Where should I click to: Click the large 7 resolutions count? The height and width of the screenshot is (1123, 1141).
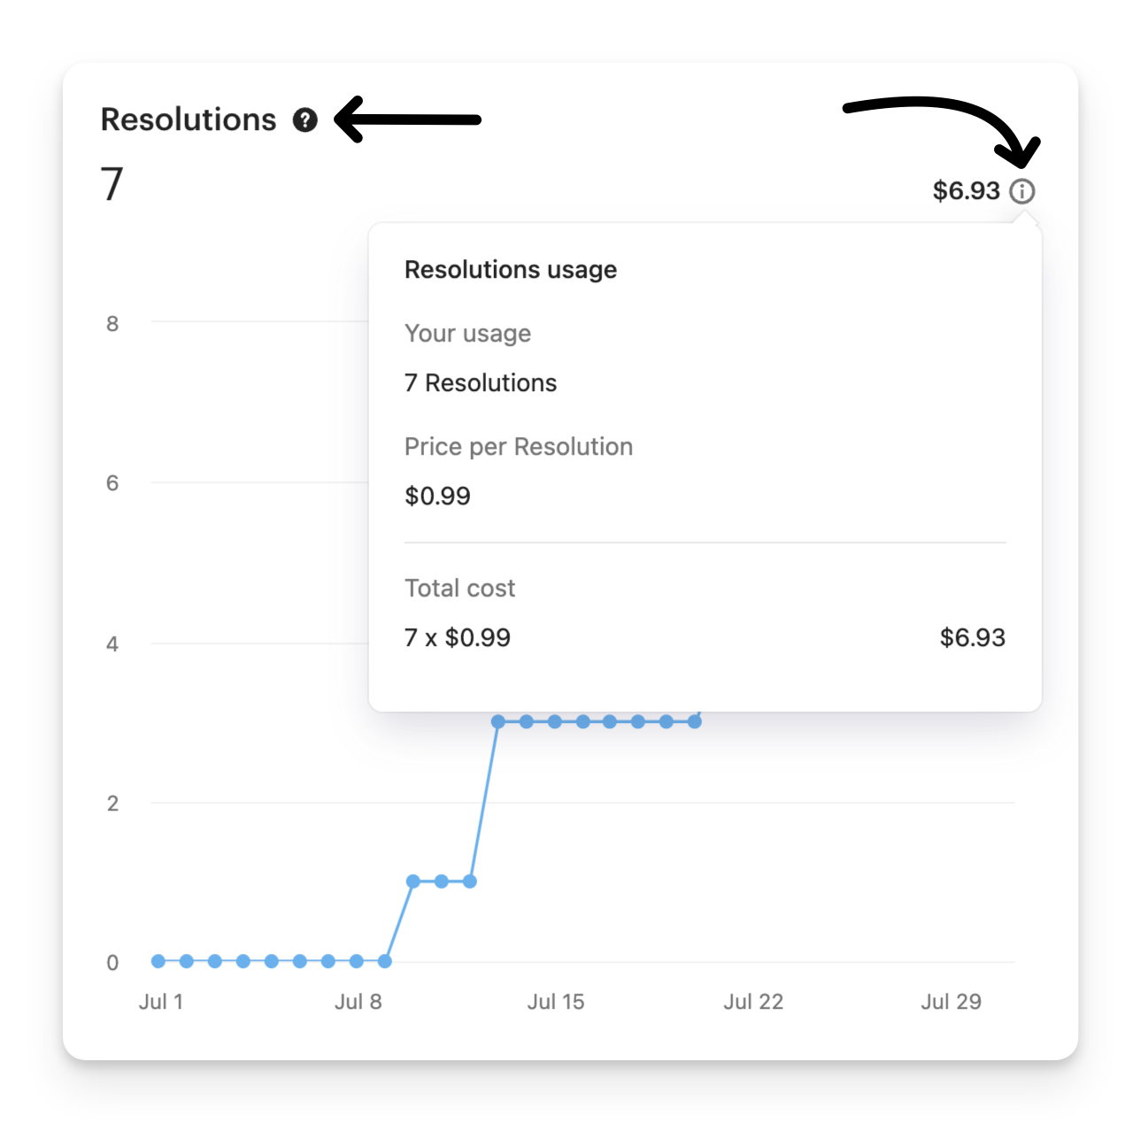coord(112,184)
